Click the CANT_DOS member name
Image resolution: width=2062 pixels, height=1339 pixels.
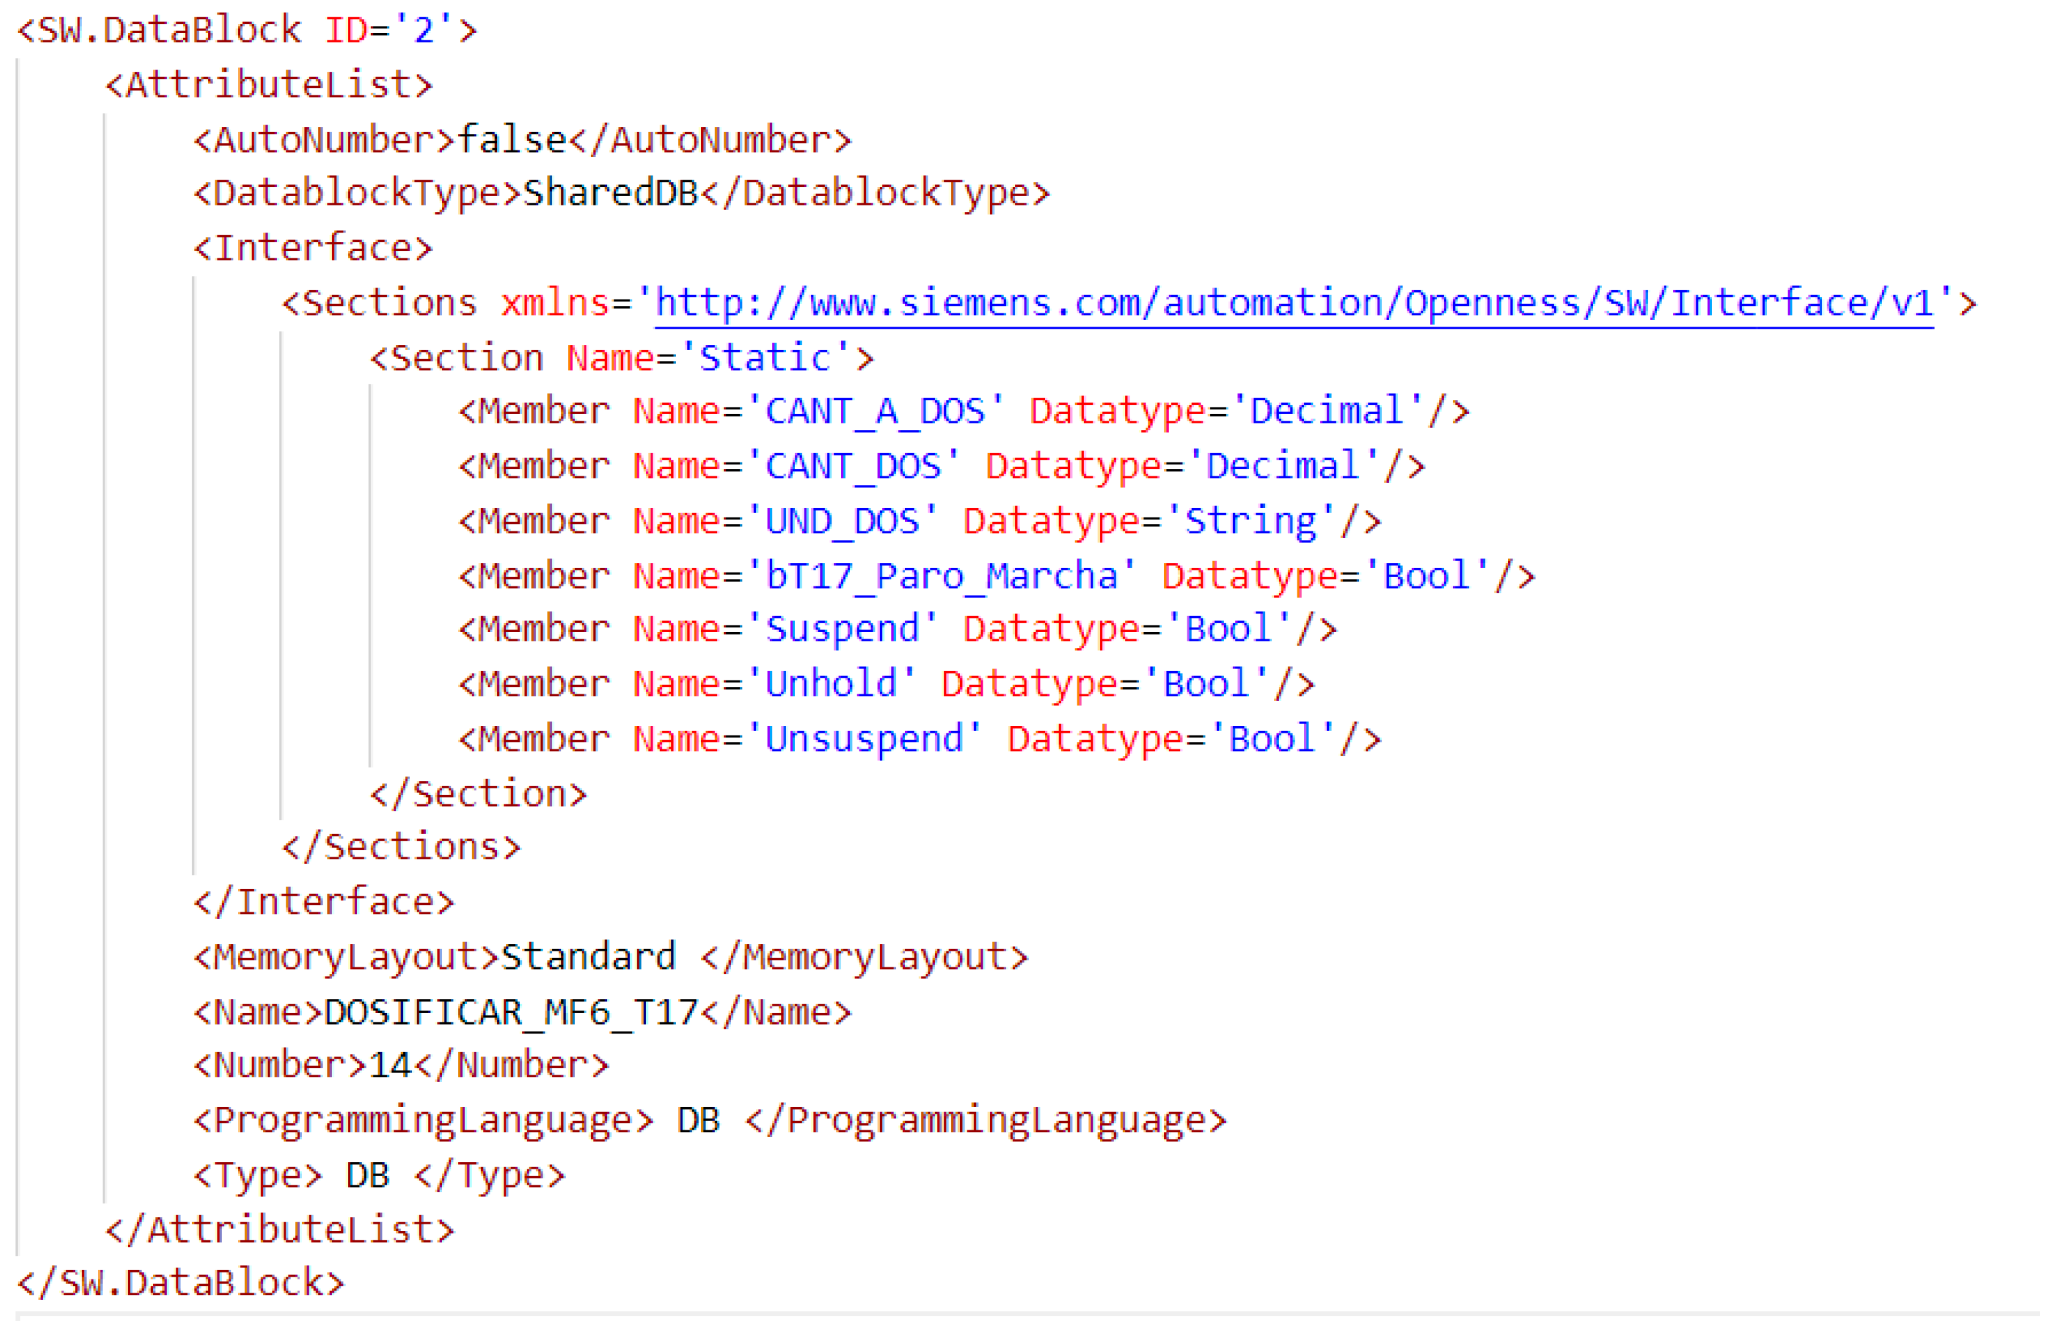(853, 467)
